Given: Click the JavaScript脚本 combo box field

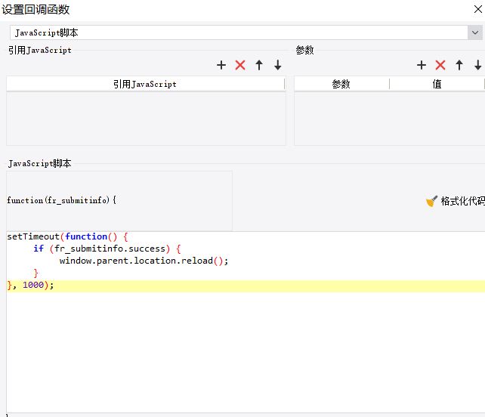Looking at the screenshot, I should 239,32.
